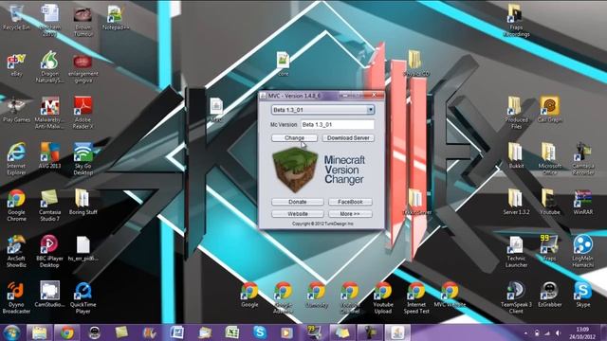The height and width of the screenshot is (341, 607).
Task: Select the WinRAR desktop icon
Action: tap(583, 202)
